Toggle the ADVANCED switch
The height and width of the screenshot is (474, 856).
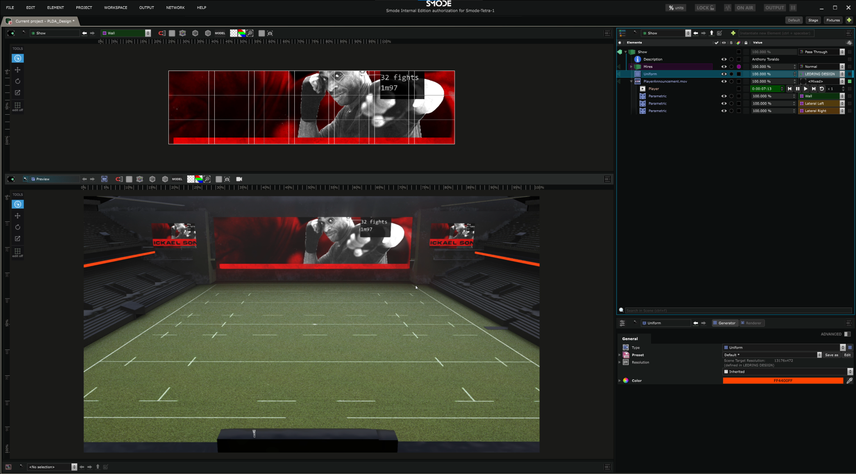(x=847, y=334)
